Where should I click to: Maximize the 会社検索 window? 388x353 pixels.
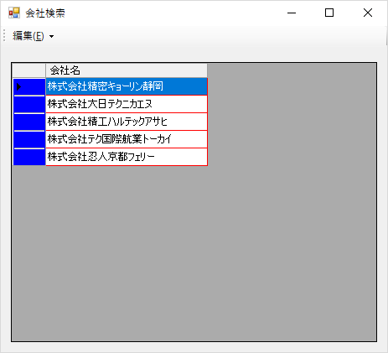click(x=329, y=13)
